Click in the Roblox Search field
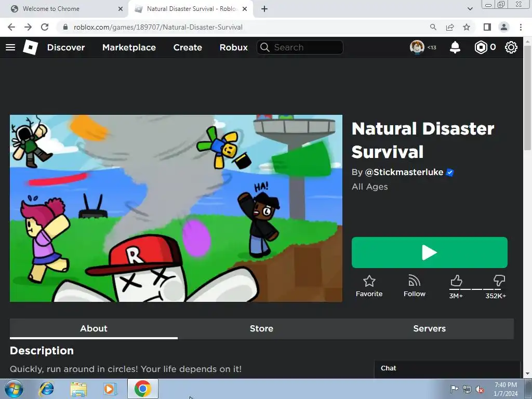 [300, 47]
